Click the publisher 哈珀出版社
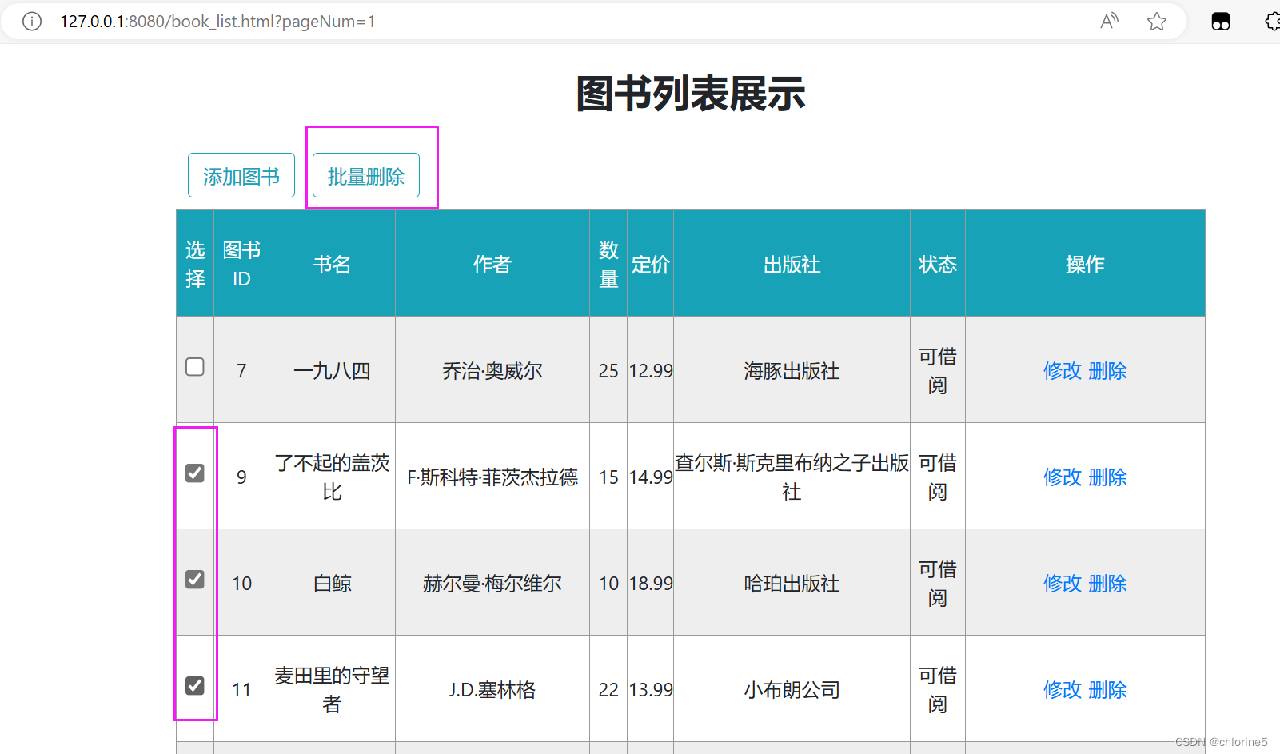This screenshot has height=754, width=1280. [792, 584]
